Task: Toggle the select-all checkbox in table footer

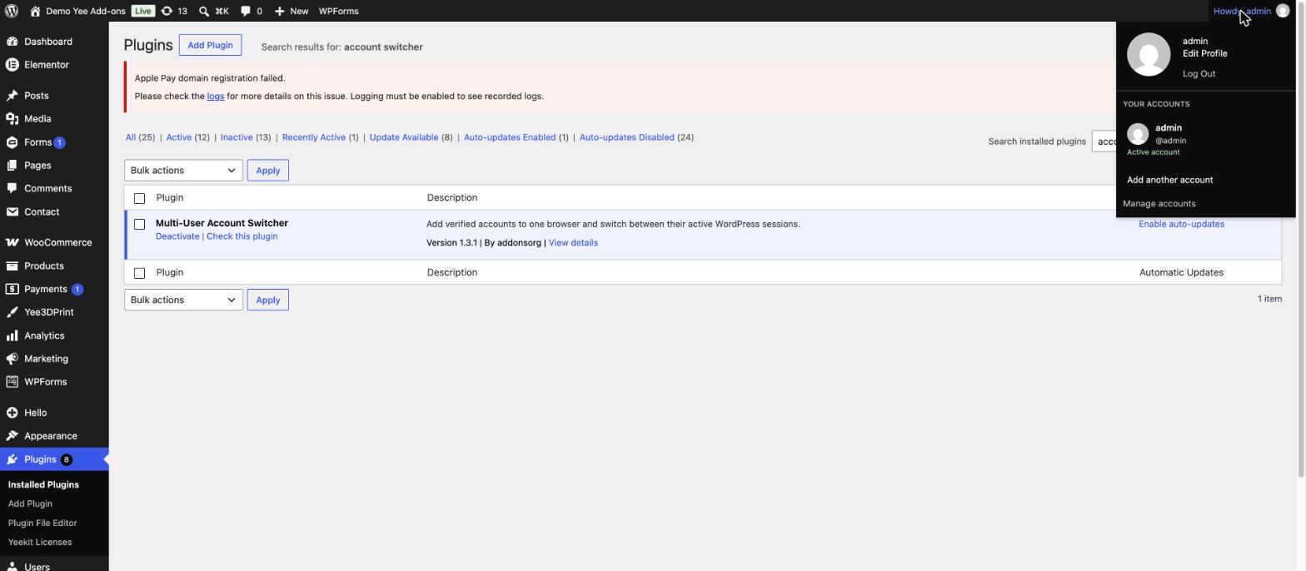Action: 139,273
